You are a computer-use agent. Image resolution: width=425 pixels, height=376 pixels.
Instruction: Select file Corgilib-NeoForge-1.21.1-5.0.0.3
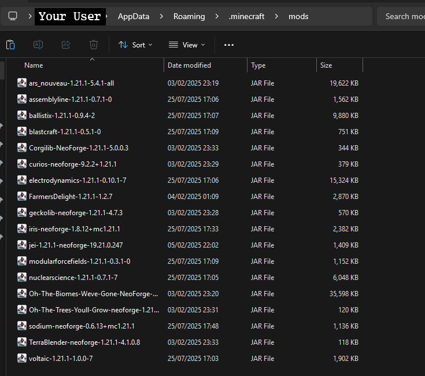(x=79, y=148)
